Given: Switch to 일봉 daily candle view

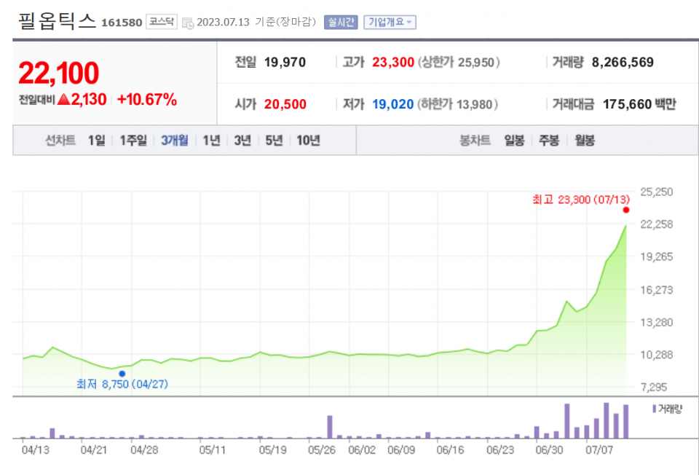Looking at the screenshot, I should tap(514, 140).
